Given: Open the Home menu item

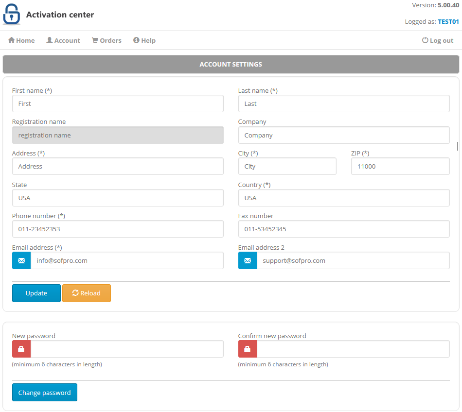Looking at the screenshot, I should (x=21, y=40).
